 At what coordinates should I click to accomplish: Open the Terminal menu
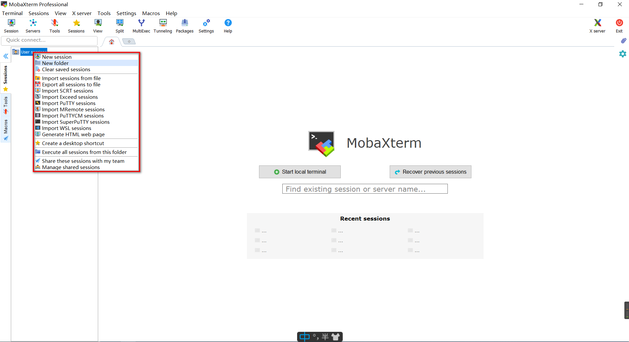(12, 13)
